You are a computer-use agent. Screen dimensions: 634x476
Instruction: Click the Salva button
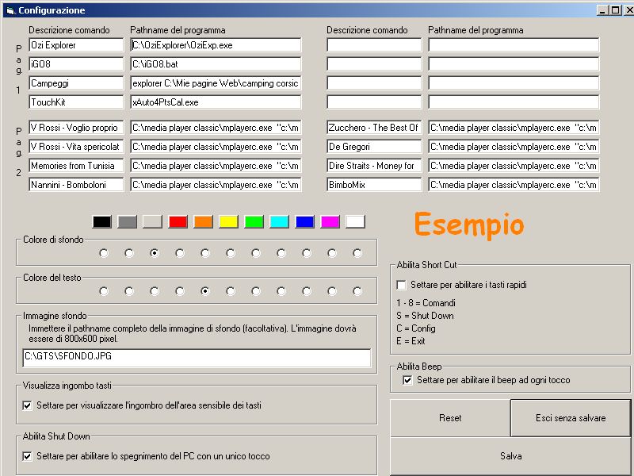(510, 456)
